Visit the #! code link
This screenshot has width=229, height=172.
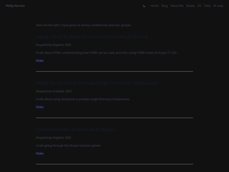pyautogui.click(x=218, y=6)
